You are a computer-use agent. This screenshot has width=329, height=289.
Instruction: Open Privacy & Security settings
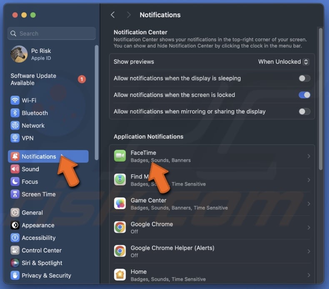[46, 276]
